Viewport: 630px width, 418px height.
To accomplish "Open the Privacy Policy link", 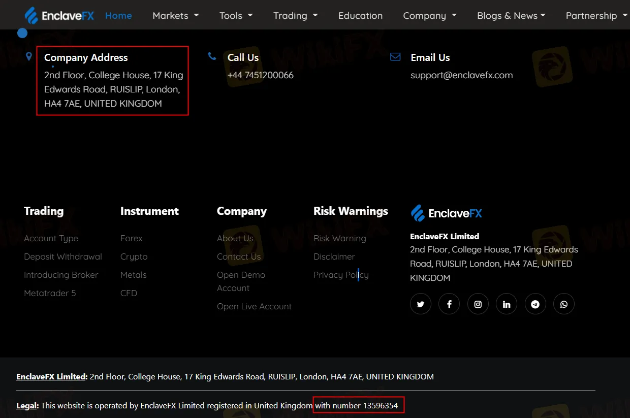I will pos(341,275).
